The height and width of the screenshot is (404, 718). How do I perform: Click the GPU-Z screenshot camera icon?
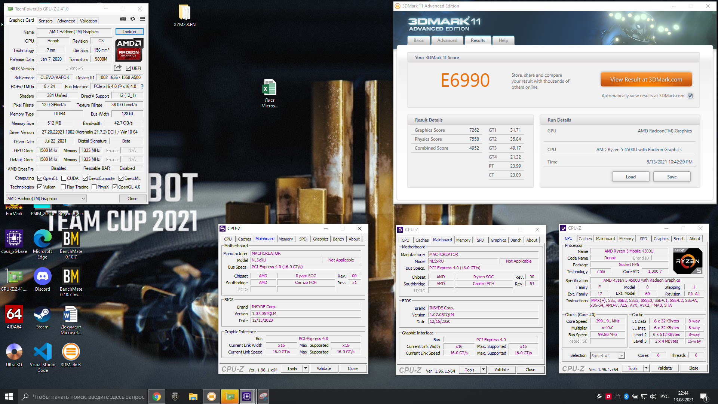[123, 19]
